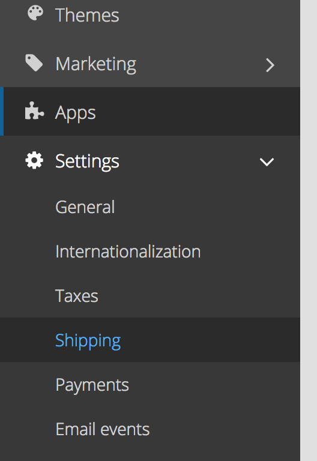The height and width of the screenshot is (461, 317).
Task: Click empty space in highlighted Shipping row
Action: (x=206, y=340)
